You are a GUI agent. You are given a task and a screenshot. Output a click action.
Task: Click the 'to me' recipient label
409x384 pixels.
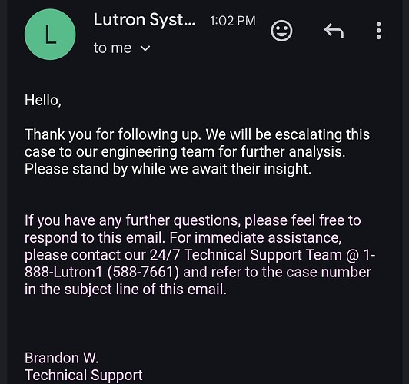point(112,48)
